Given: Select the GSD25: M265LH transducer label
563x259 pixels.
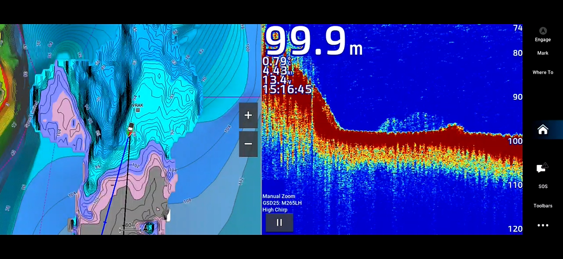Looking at the screenshot, I should 282,203.
